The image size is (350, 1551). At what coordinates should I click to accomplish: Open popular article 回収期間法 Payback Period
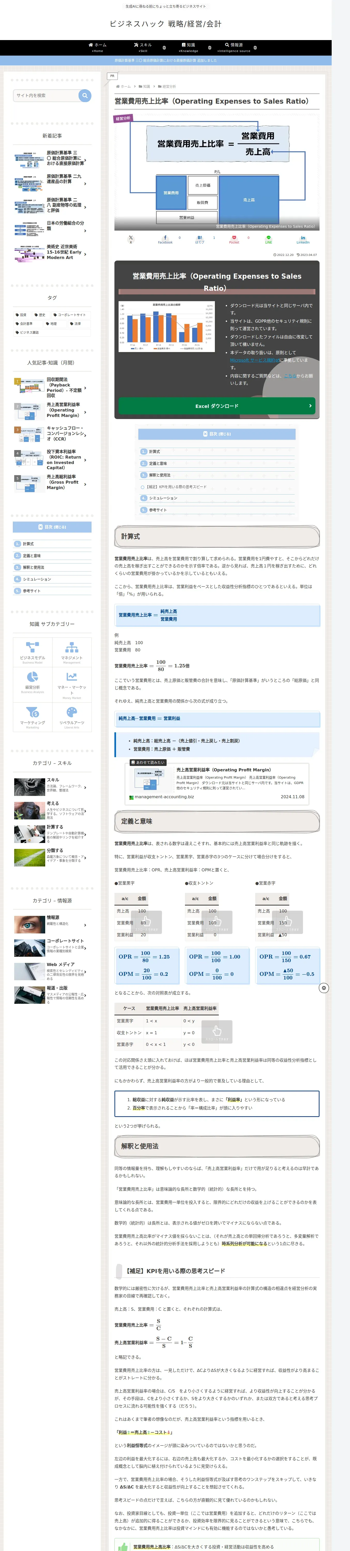click(x=50, y=388)
